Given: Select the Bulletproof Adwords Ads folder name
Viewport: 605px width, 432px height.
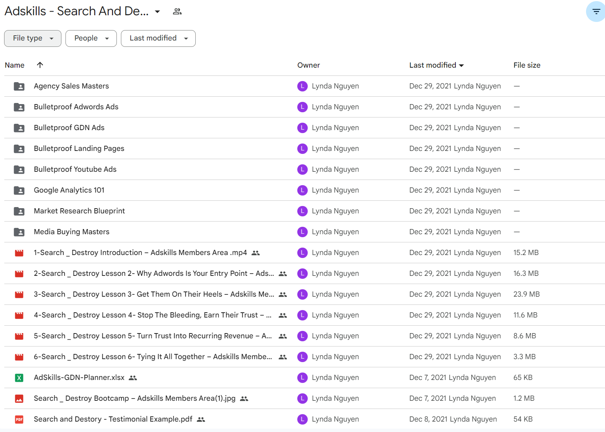Looking at the screenshot, I should click(76, 107).
